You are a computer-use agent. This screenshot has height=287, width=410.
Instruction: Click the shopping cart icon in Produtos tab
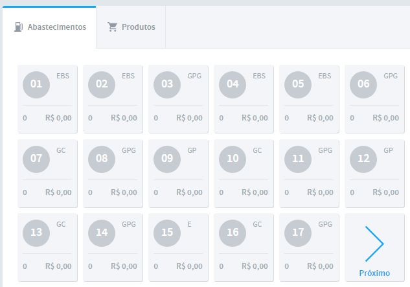coord(113,27)
